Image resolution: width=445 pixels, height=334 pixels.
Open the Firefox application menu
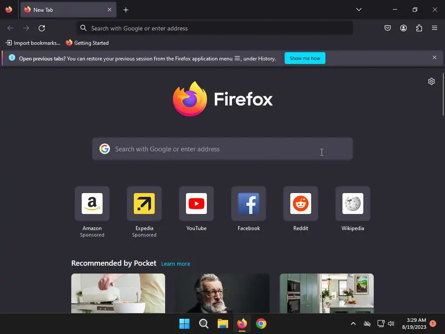[435, 28]
